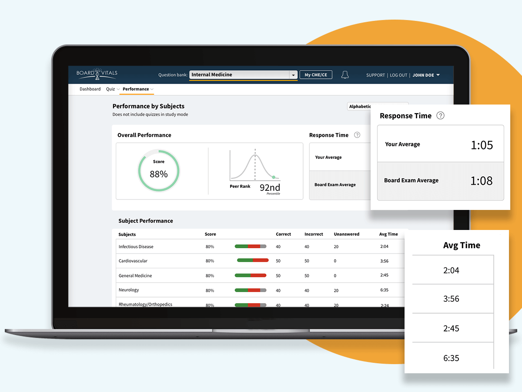Click the Avg Time column header in the laptop table
The width and height of the screenshot is (522, 392).
pos(388,234)
